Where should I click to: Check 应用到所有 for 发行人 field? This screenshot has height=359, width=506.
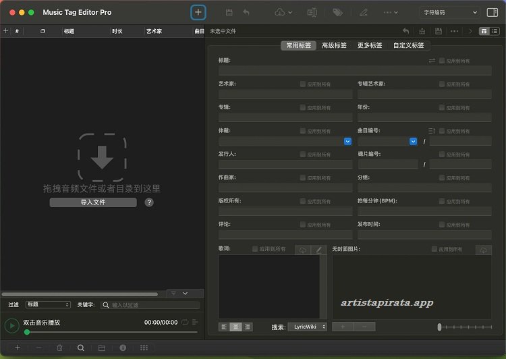coord(303,155)
